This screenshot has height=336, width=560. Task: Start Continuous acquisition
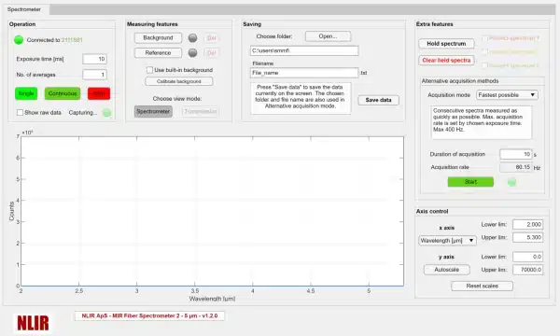(63, 93)
